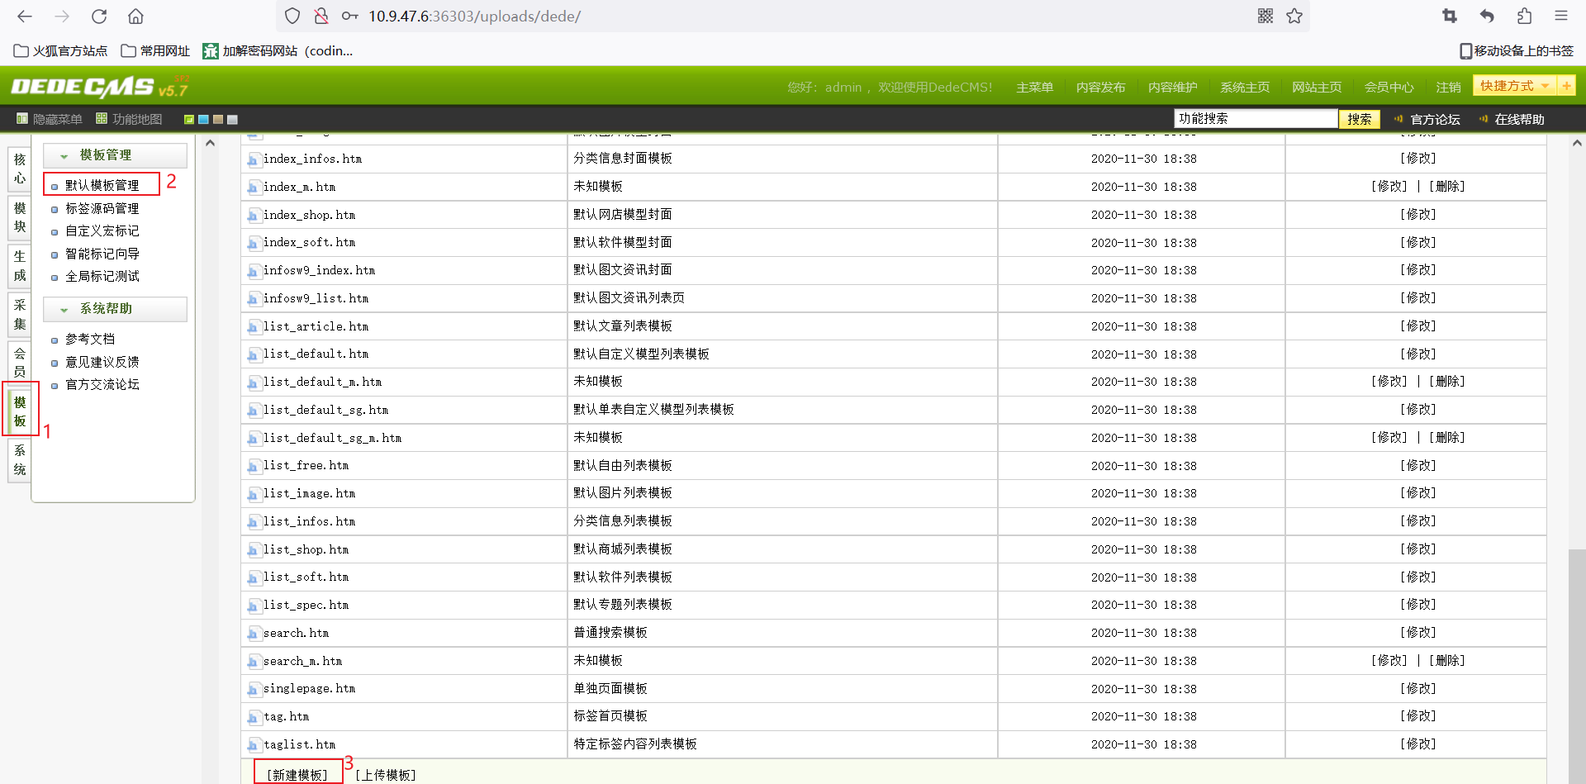Switch to the 采集 sidebar tab
This screenshot has width=1586, height=784.
point(20,315)
